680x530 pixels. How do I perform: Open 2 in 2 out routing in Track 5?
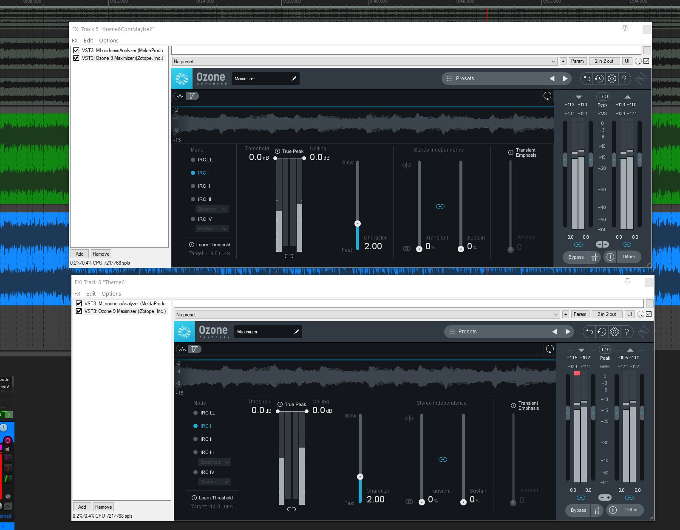604,61
